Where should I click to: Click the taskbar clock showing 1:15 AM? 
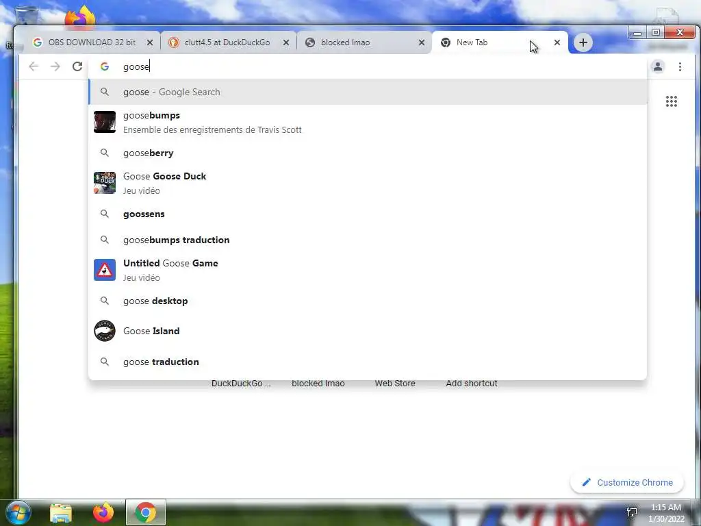click(666, 512)
